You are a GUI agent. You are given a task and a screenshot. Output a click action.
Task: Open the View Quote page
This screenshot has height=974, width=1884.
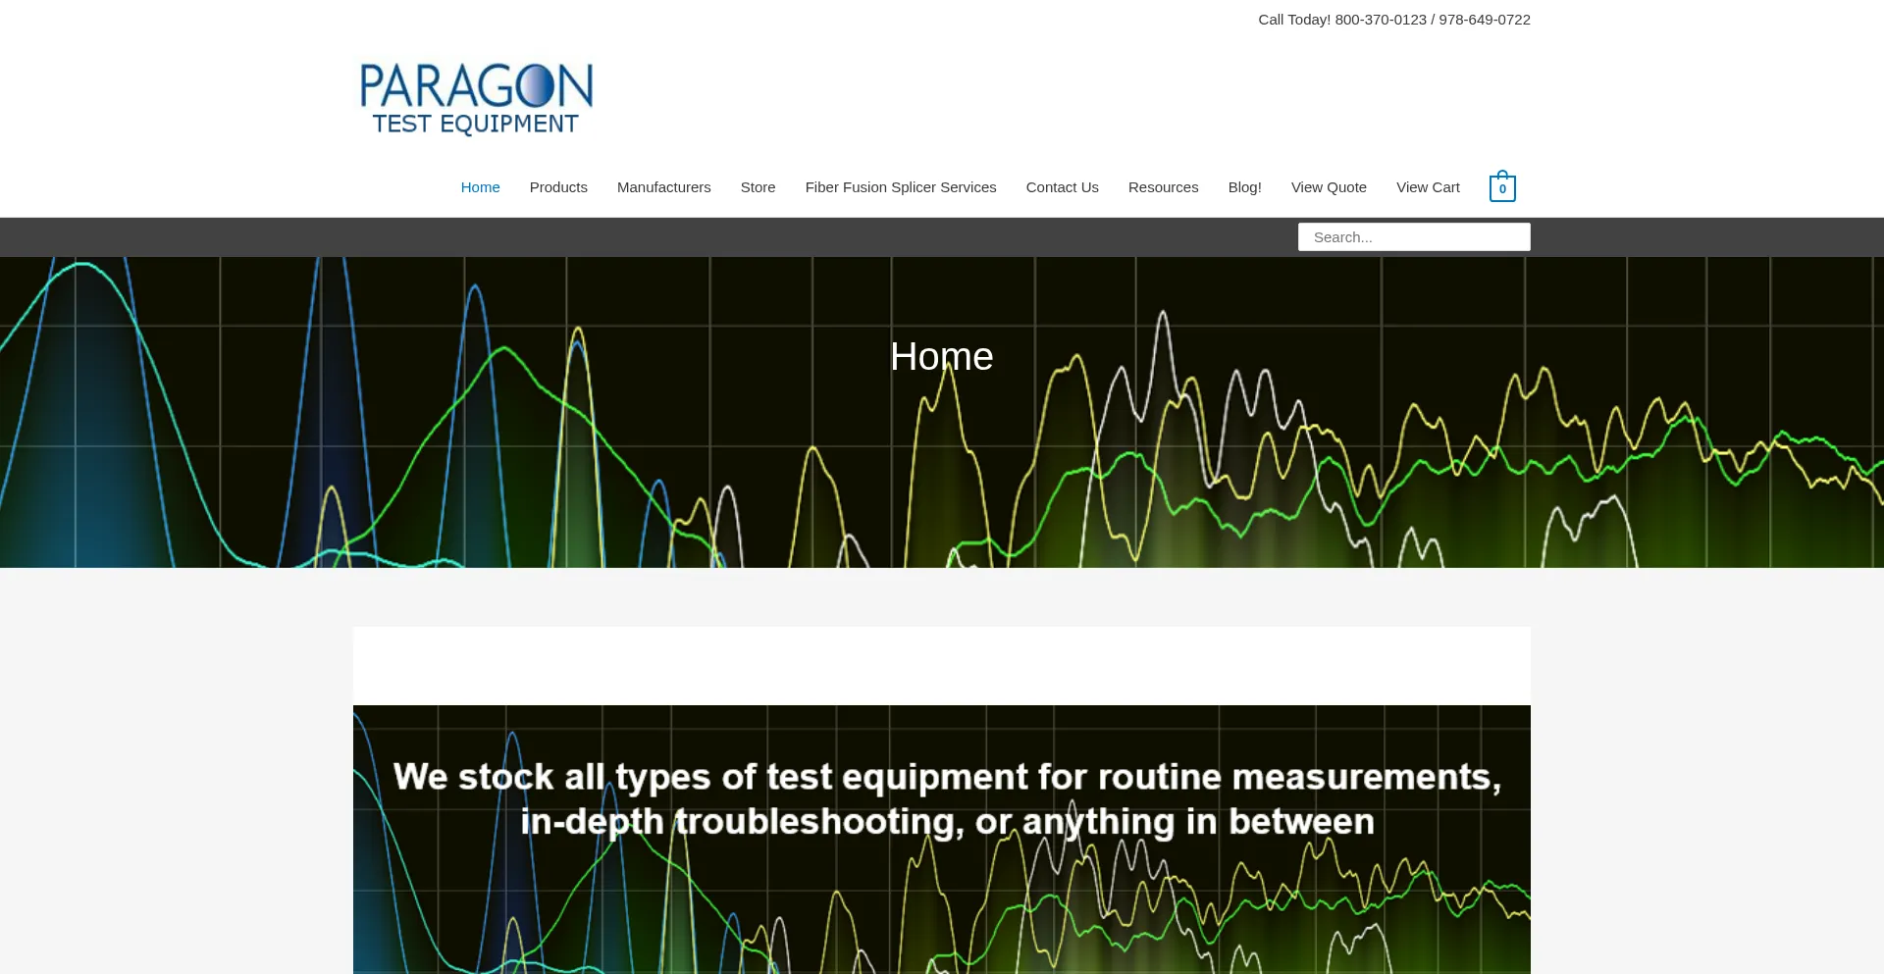[x=1329, y=187]
